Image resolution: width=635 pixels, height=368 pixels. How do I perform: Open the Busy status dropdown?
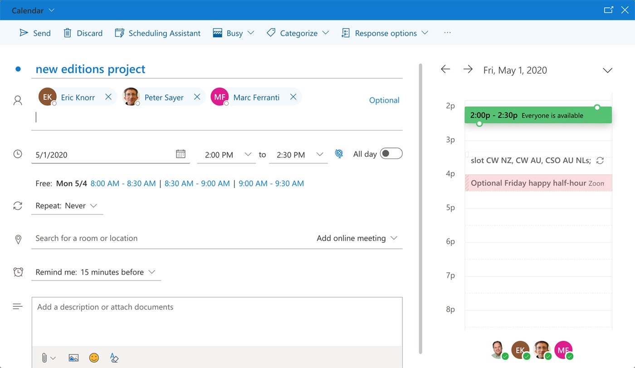pyautogui.click(x=233, y=33)
